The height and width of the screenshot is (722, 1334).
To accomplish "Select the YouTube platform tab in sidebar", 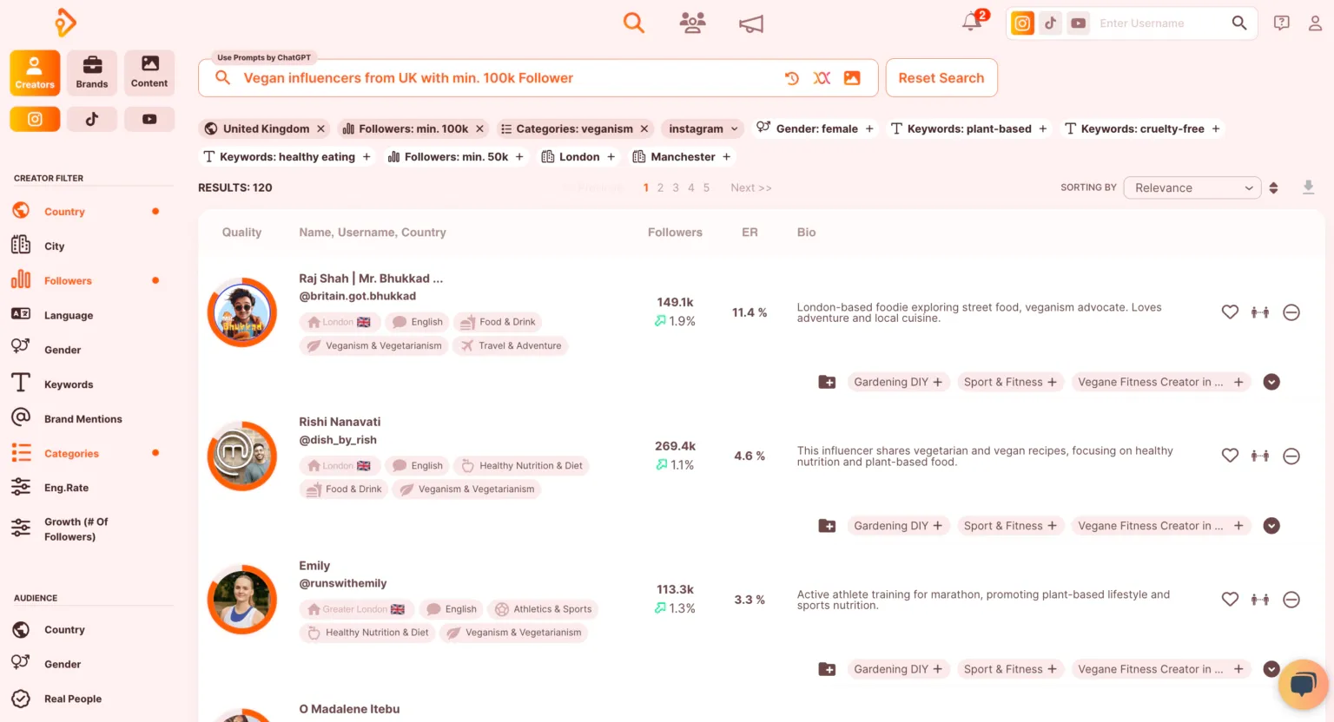I will point(149,119).
